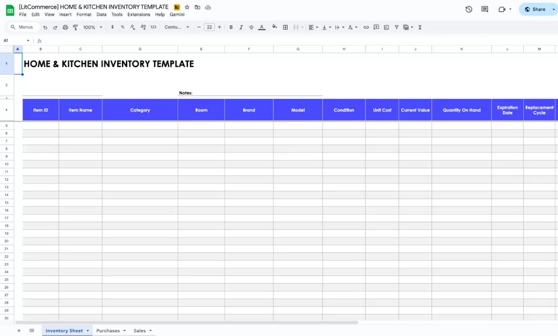Apply bold formatting to selected cell

231,27
